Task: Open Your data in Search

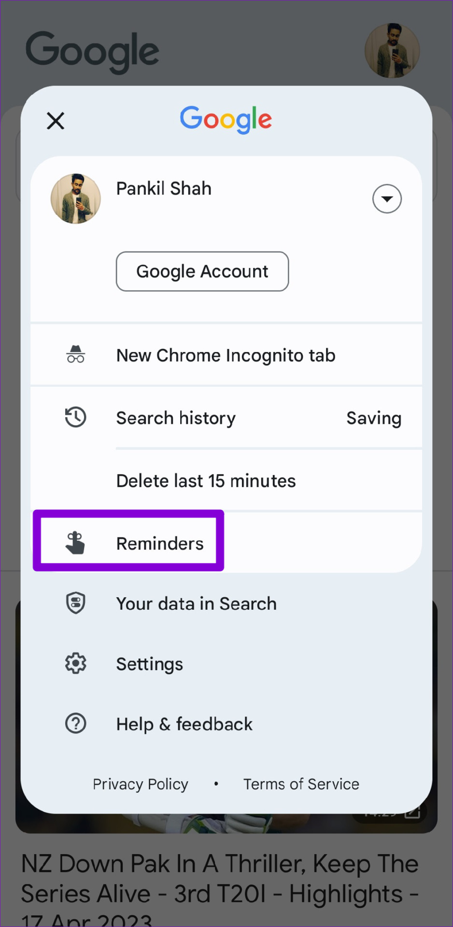Action: (x=226, y=604)
